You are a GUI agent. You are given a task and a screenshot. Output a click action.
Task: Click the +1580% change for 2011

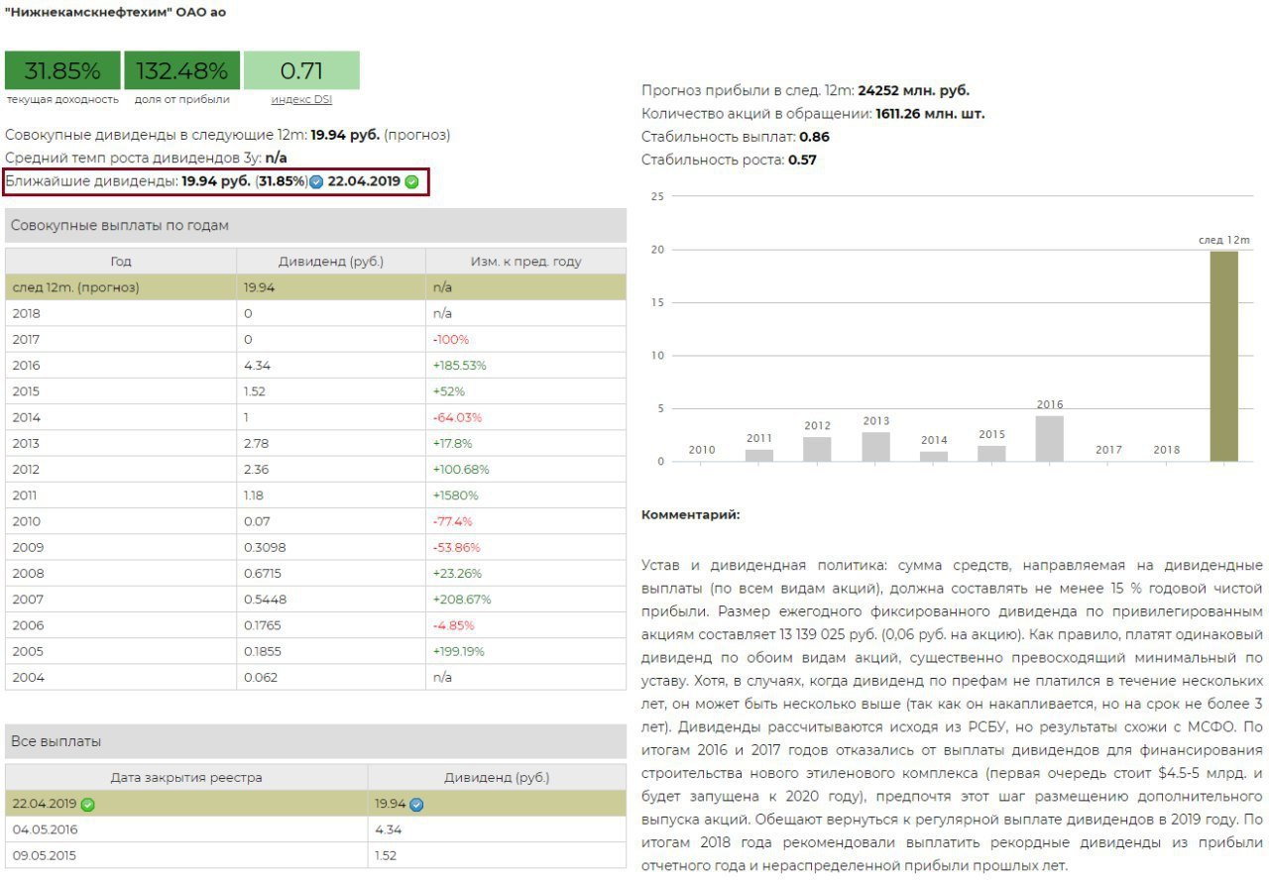pos(455,496)
